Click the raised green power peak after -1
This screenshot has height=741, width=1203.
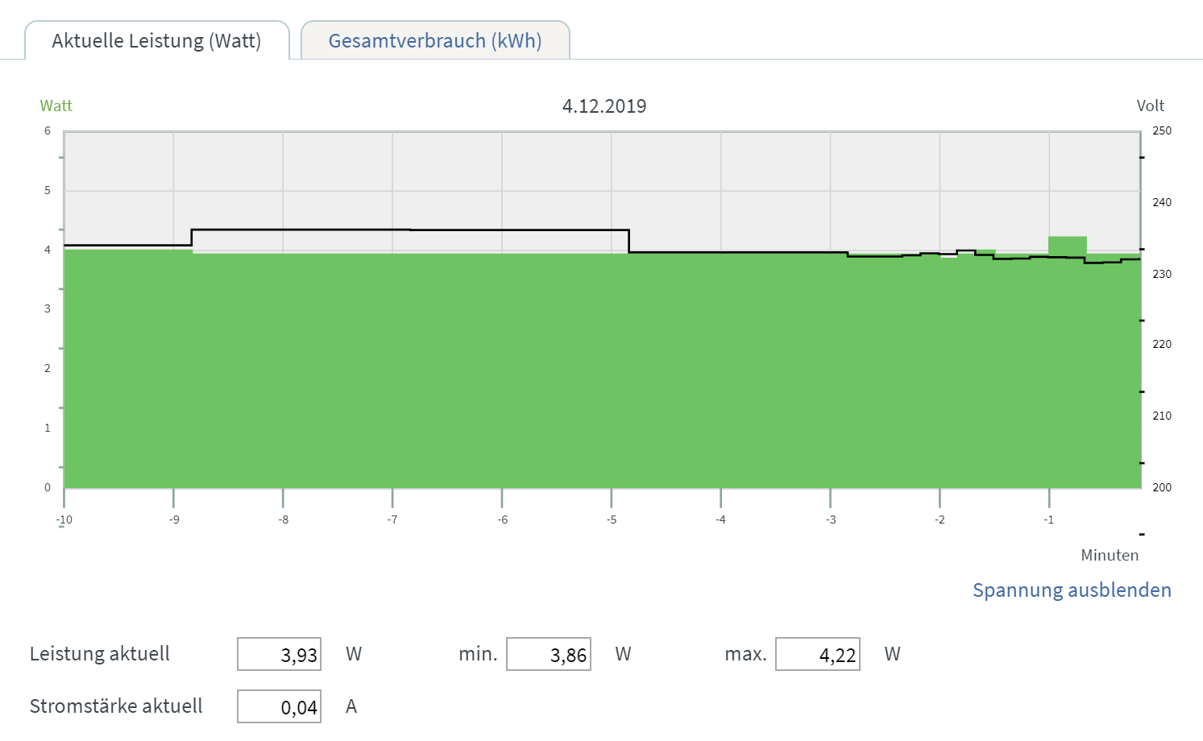(x=1067, y=242)
